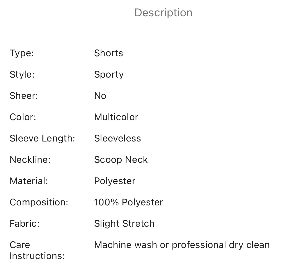The image size is (296, 268).
Task: Click the Slight Stretch fabric value
Action: tap(124, 224)
